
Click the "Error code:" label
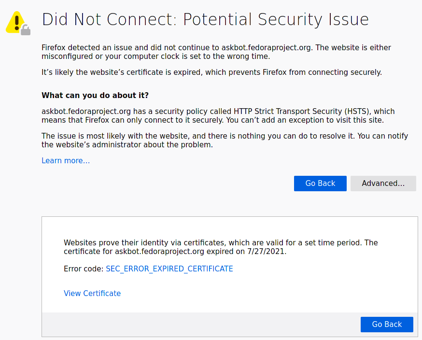(x=84, y=269)
